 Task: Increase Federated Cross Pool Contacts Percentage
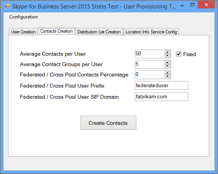click(x=168, y=73)
